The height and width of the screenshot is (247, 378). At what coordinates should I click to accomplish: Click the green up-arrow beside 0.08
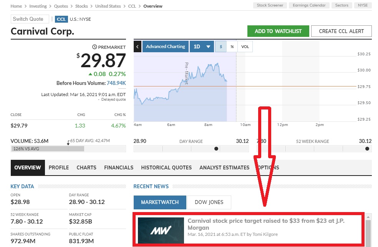90,74
